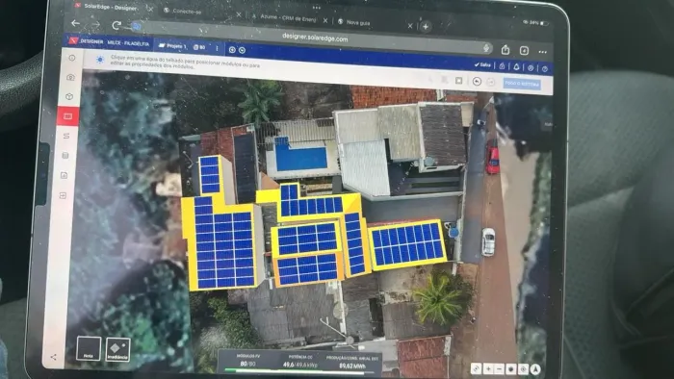The width and height of the screenshot is (674, 379).
Task: Open the Projeto 1 three-dot options
Action: point(217,48)
